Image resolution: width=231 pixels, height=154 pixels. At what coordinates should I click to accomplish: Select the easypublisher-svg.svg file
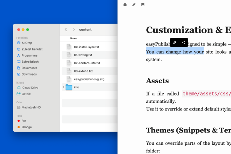click(x=89, y=79)
